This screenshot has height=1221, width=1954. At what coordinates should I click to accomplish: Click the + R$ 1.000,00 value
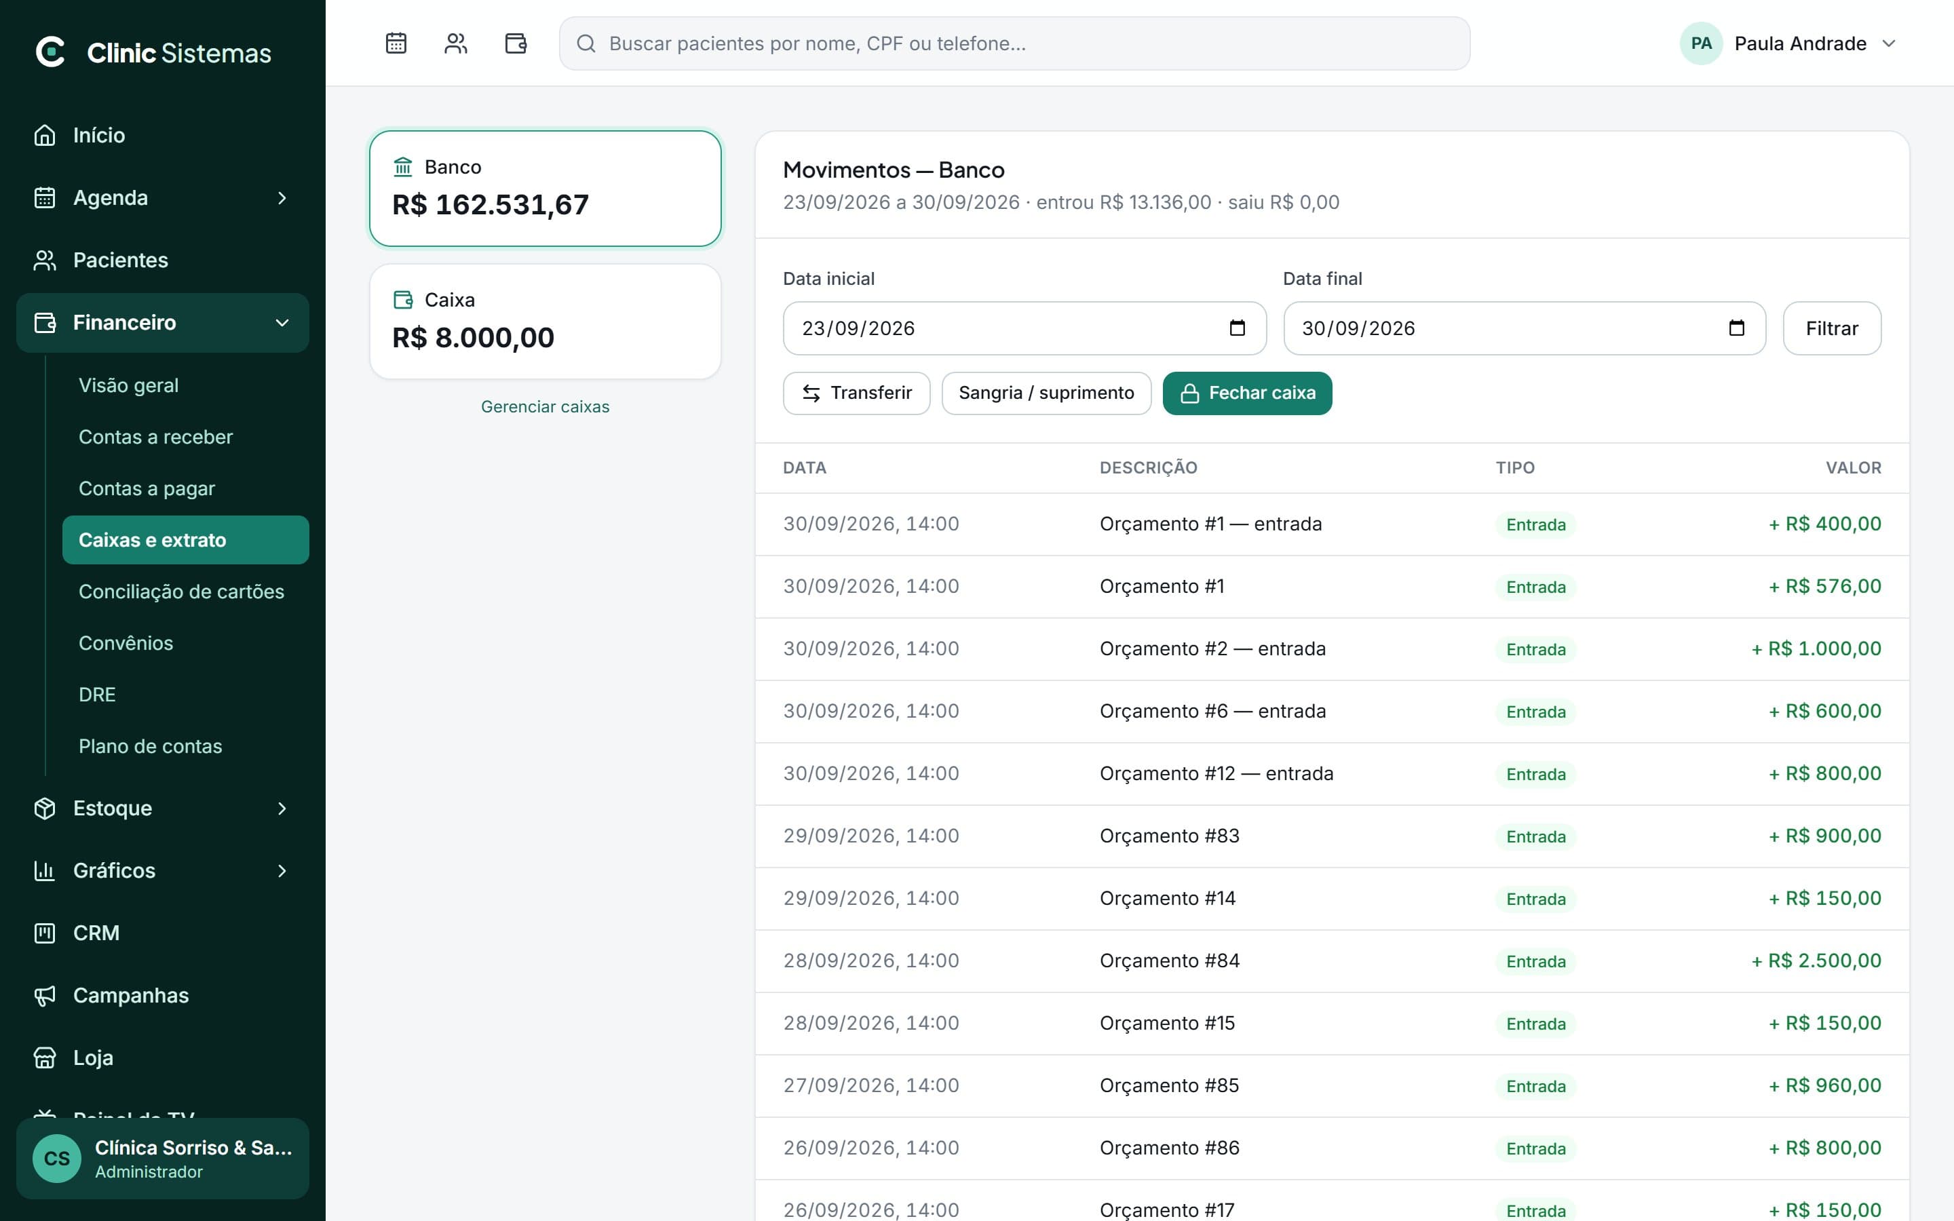click(1816, 648)
